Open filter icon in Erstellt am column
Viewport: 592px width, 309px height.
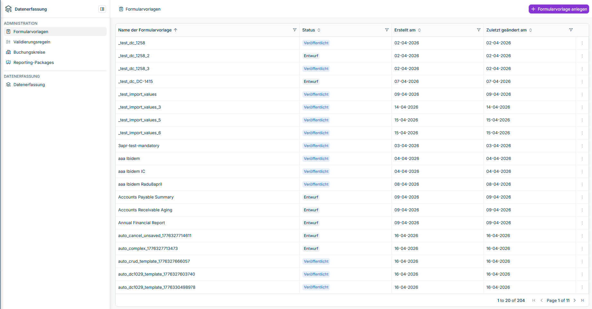tap(479, 30)
